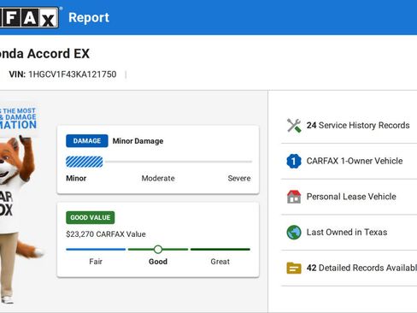Click the Severe damage scale label

239,179
